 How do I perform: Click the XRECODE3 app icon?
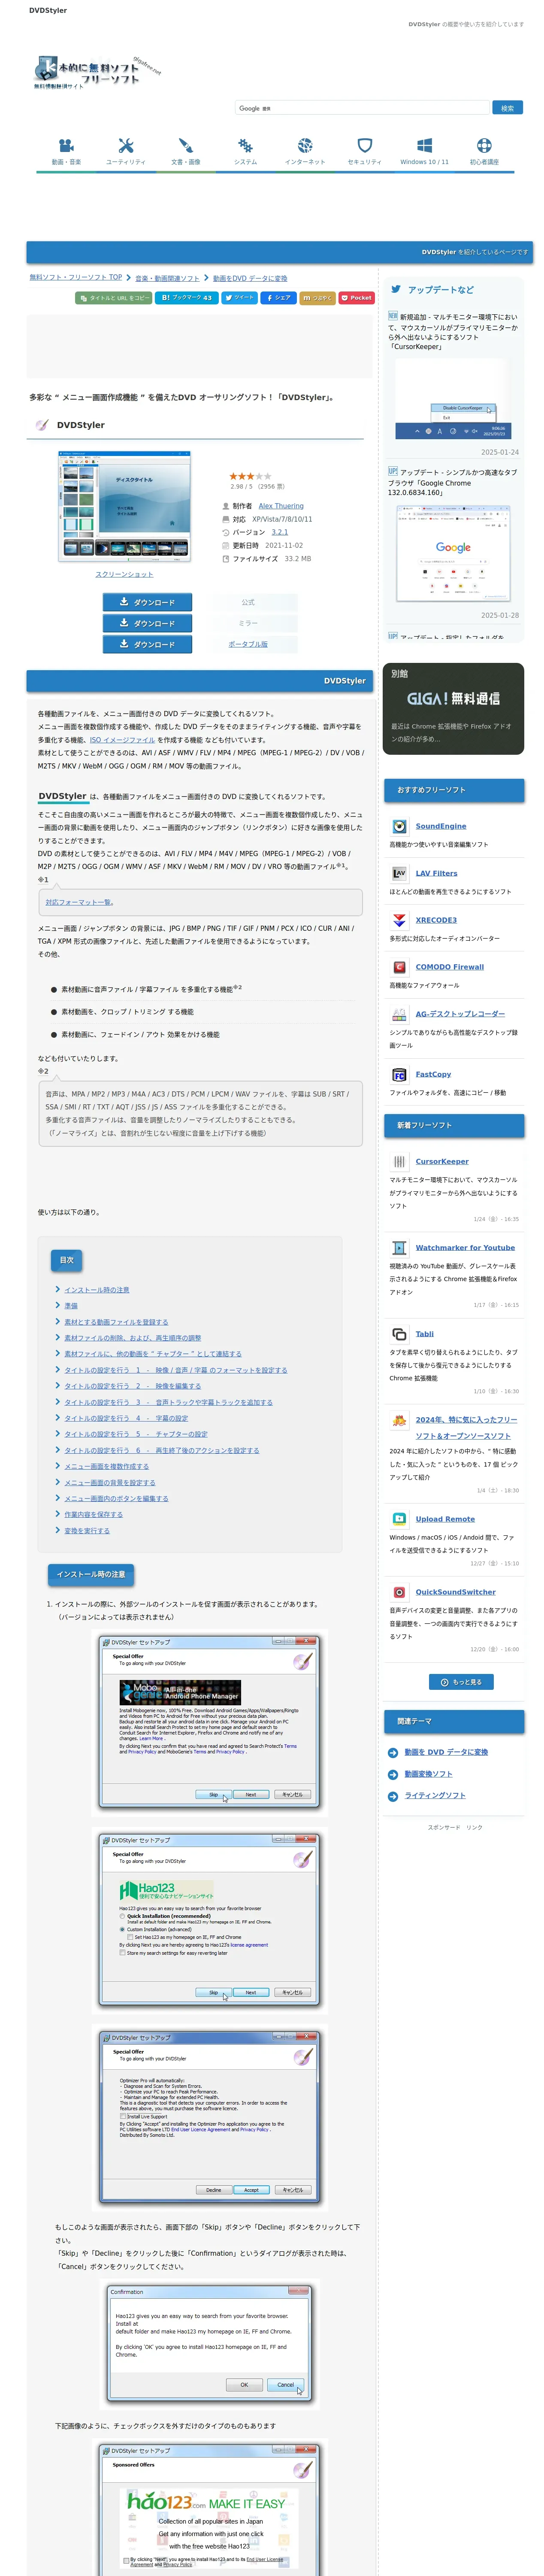(399, 920)
